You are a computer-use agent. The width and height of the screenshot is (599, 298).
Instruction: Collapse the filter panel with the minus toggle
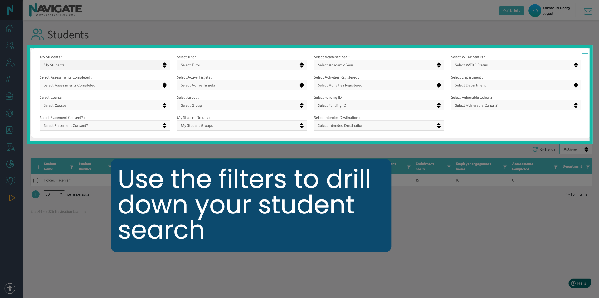pyautogui.click(x=586, y=53)
